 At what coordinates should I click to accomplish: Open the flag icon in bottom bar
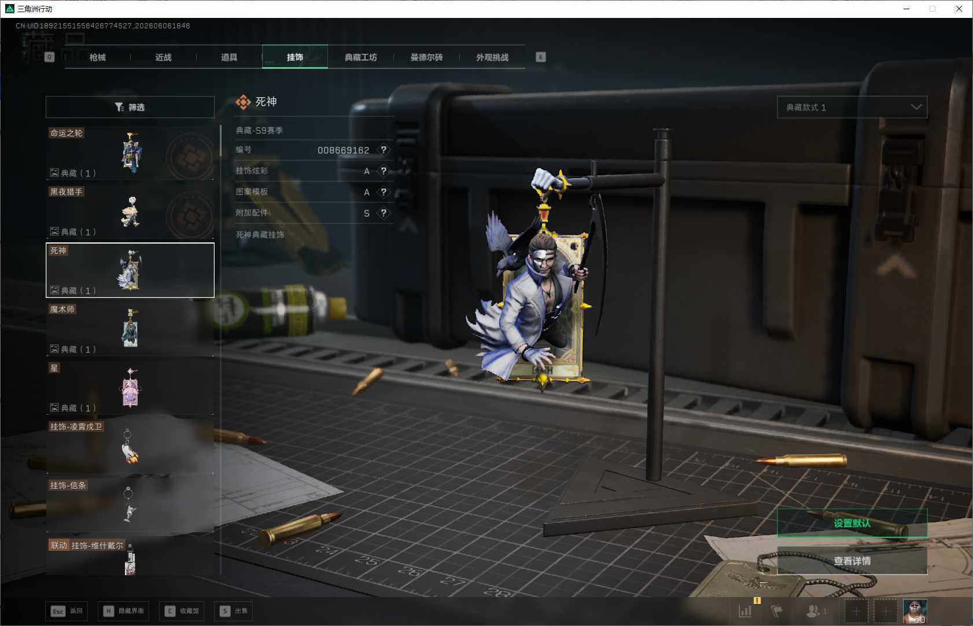(777, 610)
